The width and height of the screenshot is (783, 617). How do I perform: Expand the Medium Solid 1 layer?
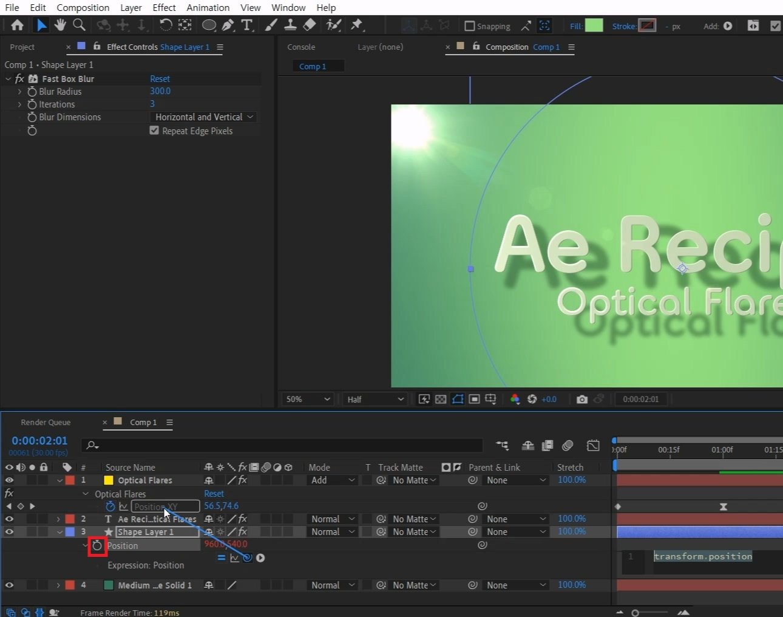pos(58,585)
